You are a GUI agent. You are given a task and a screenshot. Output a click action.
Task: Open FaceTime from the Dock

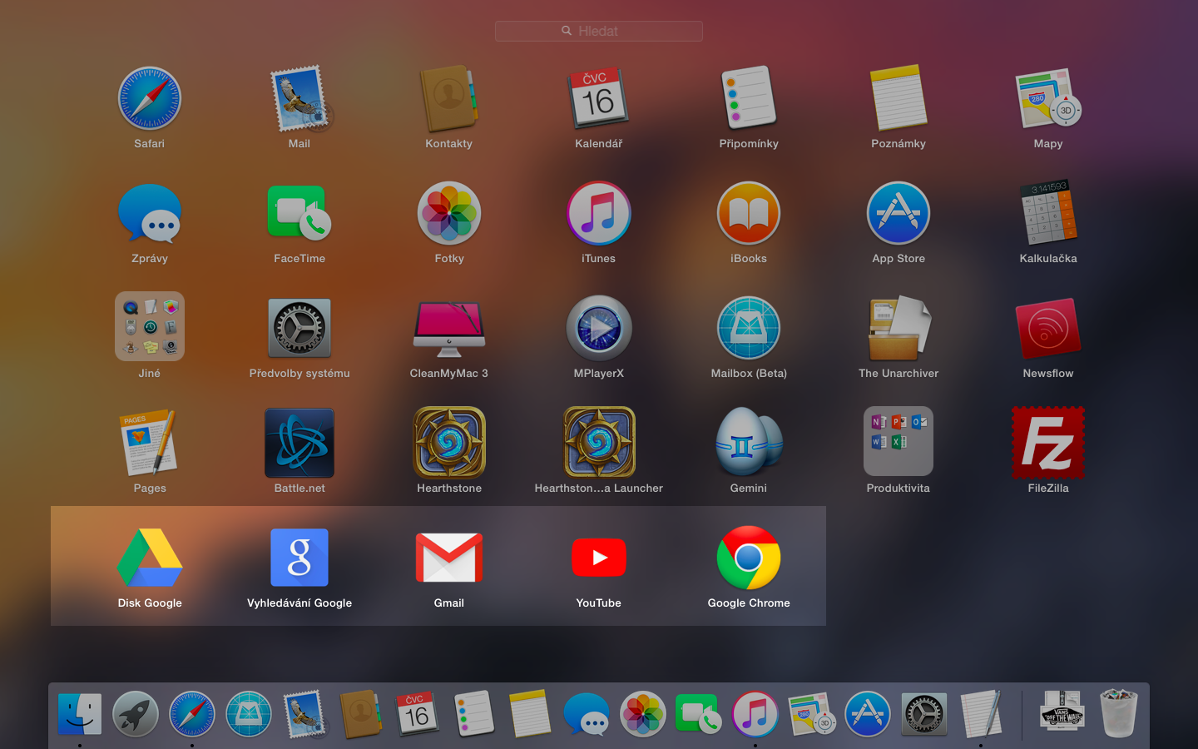click(699, 714)
